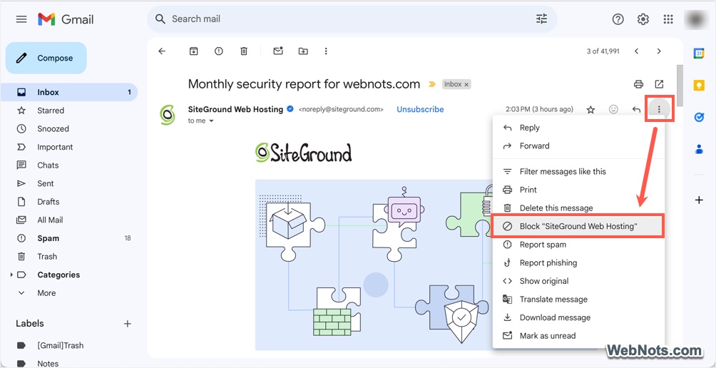Click the Delete trash toolbar icon
This screenshot has width=716, height=368.
point(244,51)
